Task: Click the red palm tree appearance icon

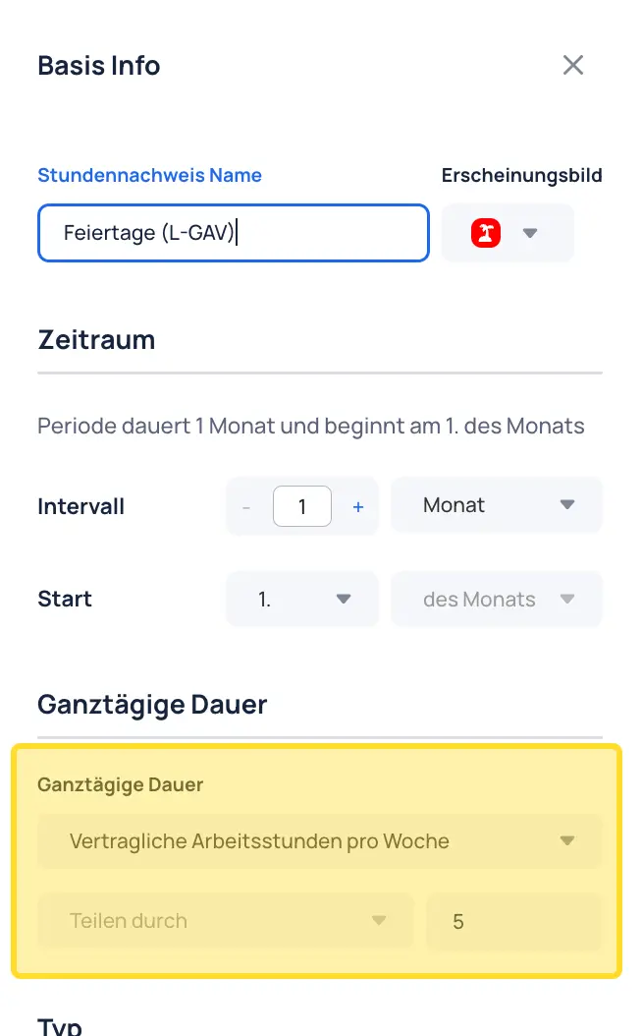Action: [x=486, y=233]
